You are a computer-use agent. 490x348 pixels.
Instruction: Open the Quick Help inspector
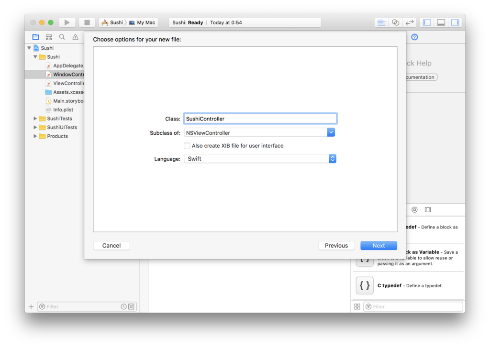pos(414,37)
